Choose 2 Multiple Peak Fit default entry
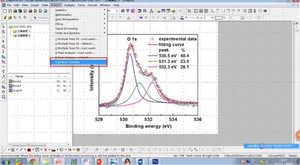Image resolution: width=300 pixels, height=165 pixels. tap(79, 43)
